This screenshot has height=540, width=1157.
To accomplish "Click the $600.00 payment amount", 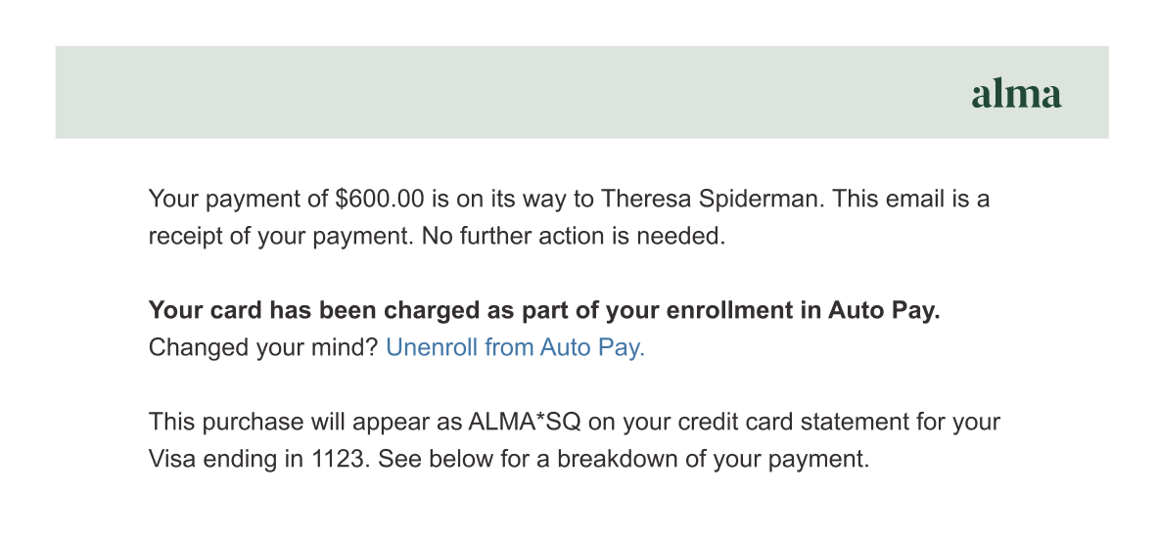I will pyautogui.click(x=379, y=200).
